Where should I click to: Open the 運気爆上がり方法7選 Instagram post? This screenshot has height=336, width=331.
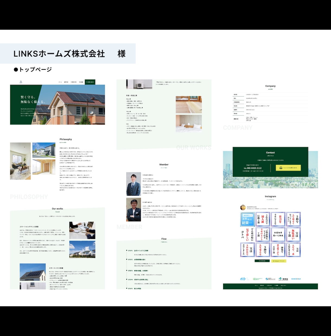tap(278, 250)
